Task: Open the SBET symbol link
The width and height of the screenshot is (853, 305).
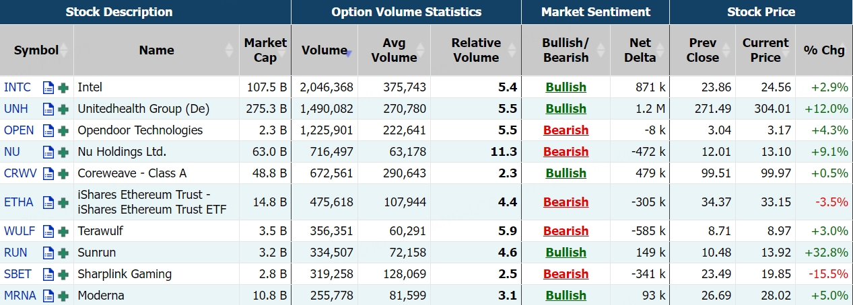Action: click(x=18, y=274)
